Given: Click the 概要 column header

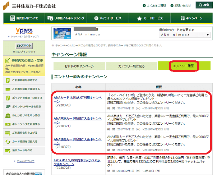Looking at the screenshot, I should [159, 87].
